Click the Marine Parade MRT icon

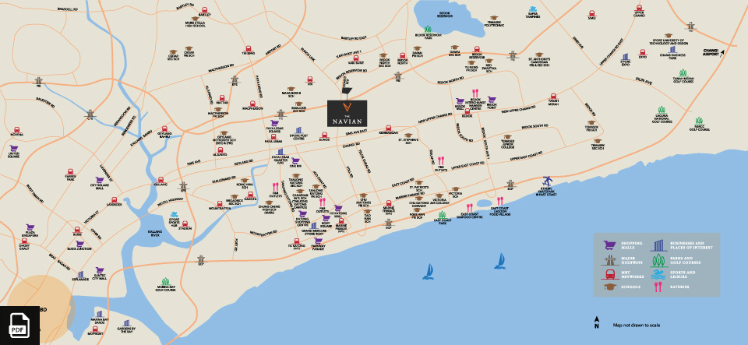[x=340, y=220]
